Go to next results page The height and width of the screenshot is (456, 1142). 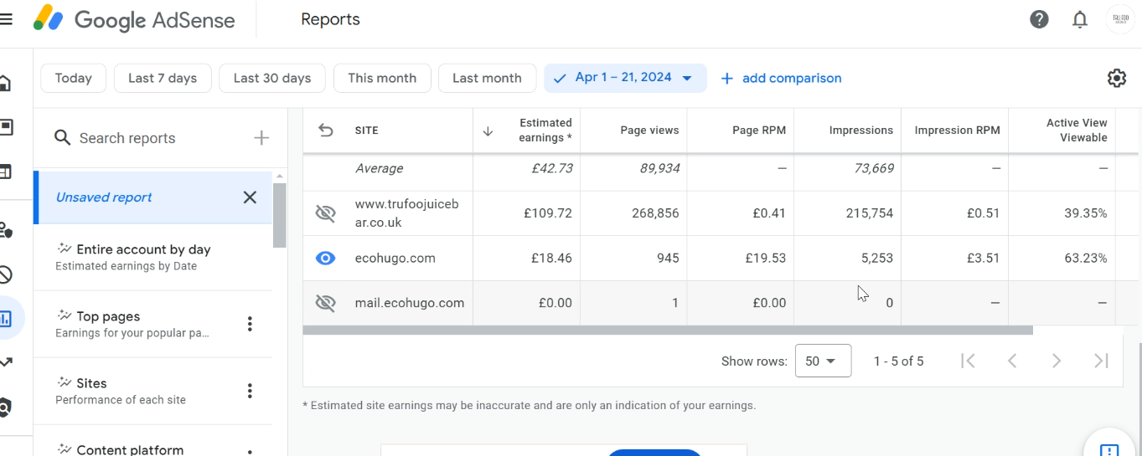click(x=1057, y=361)
